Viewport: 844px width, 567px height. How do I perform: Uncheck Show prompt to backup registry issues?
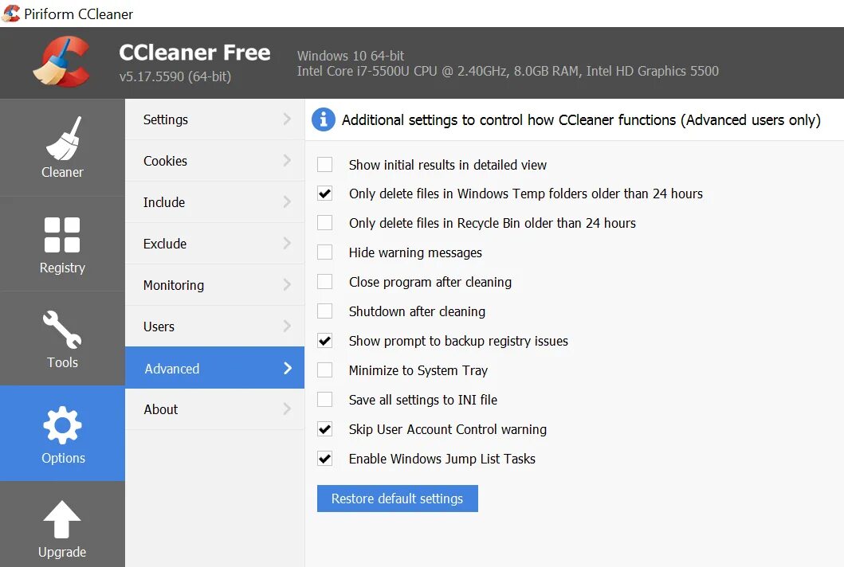coord(324,341)
